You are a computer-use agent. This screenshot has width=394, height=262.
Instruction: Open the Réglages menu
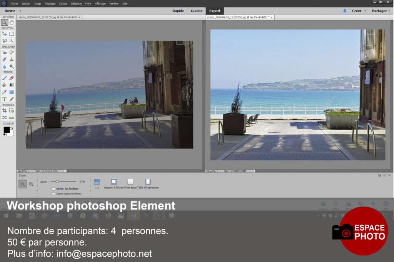[x=50, y=3]
